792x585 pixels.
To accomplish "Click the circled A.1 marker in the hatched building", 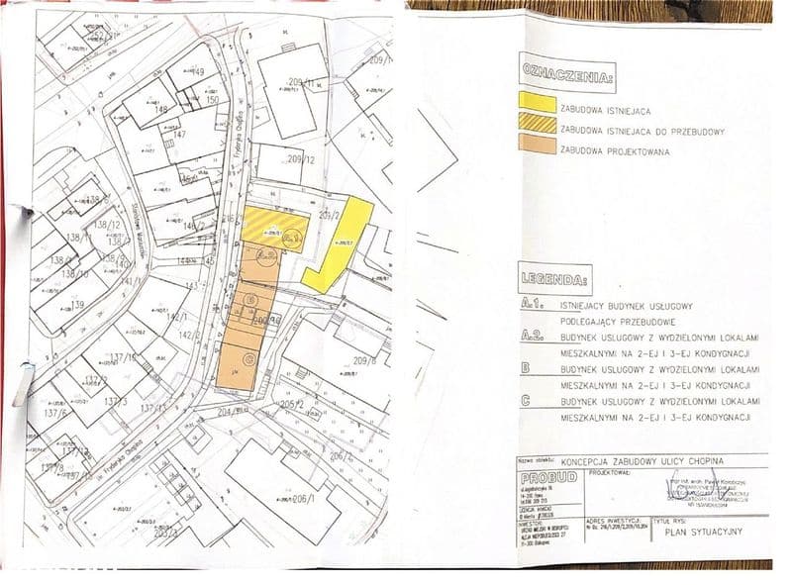I will click(291, 238).
